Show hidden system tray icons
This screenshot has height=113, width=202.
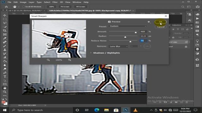click(x=151, y=110)
